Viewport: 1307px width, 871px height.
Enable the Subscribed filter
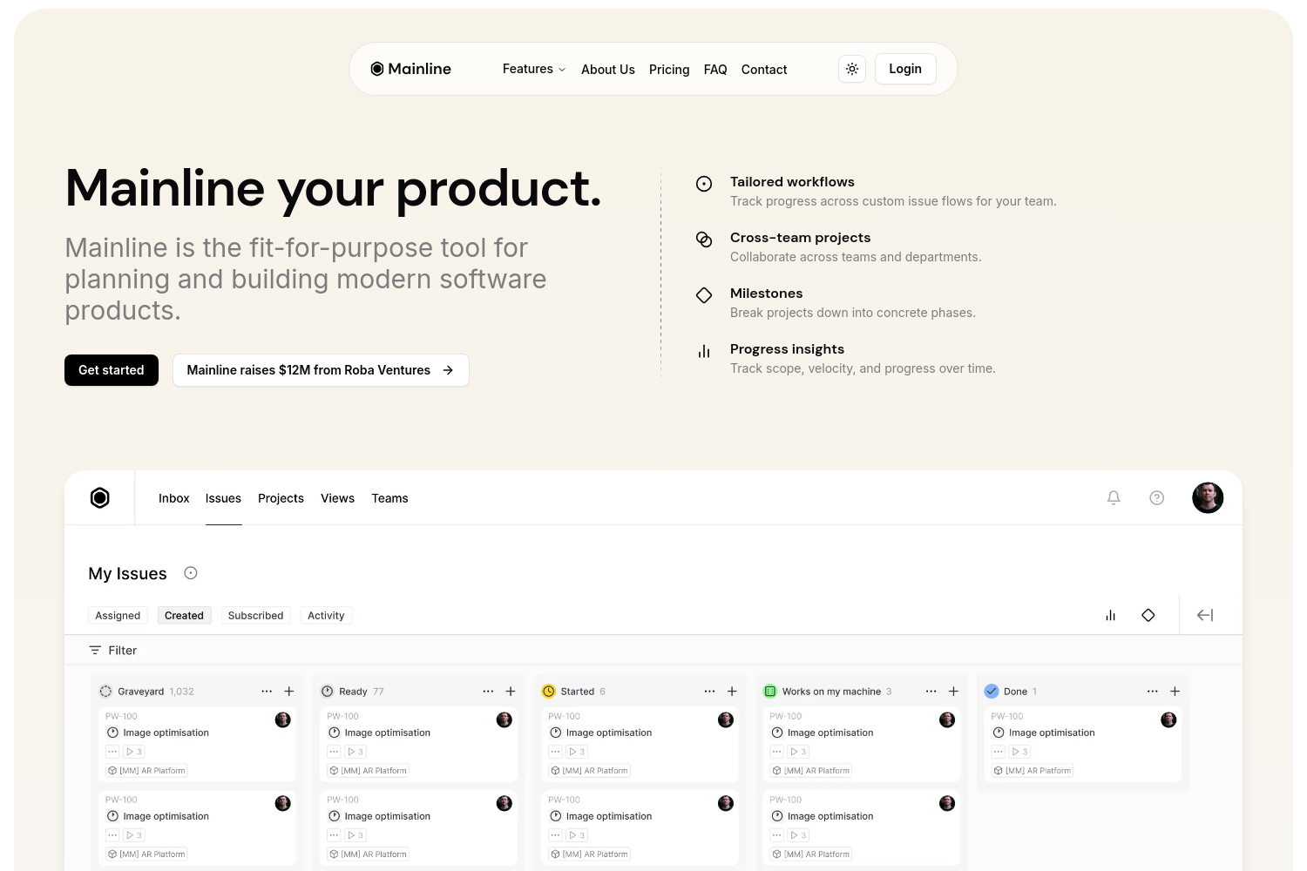[x=255, y=615]
